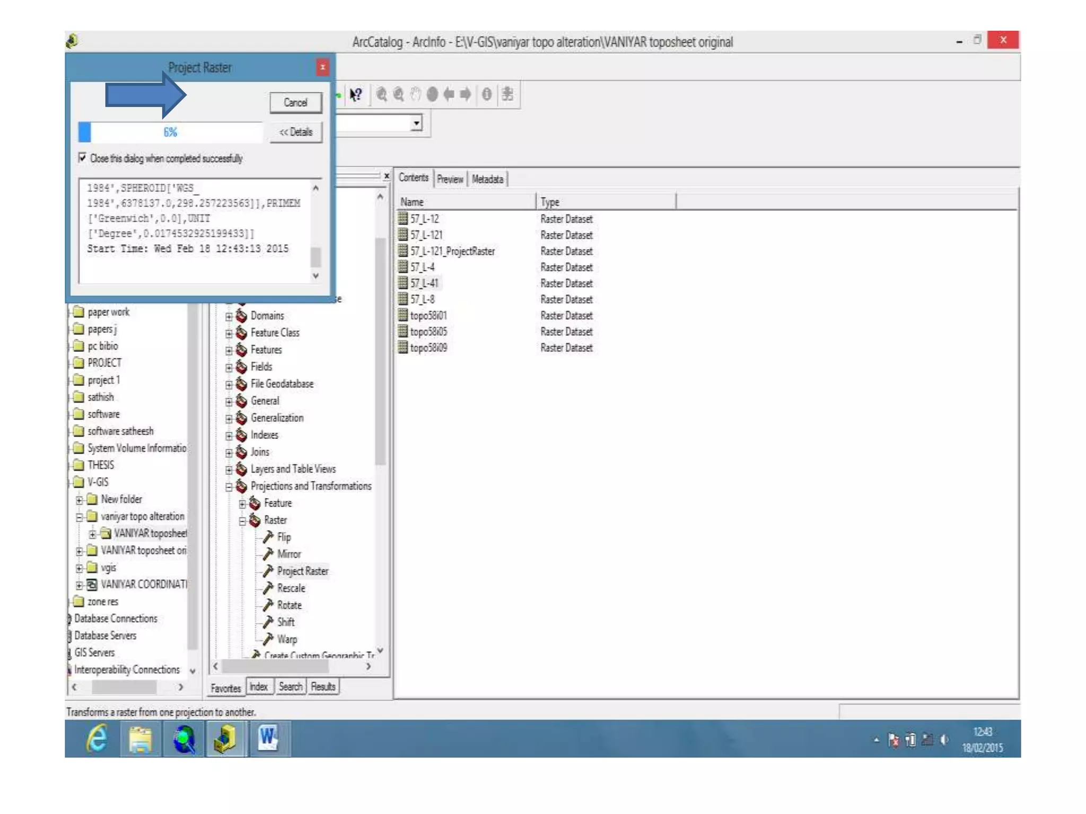Screen dimensions: 1086x814
Task: Collapse the Projections and Transformations toolset
Action: (x=229, y=486)
